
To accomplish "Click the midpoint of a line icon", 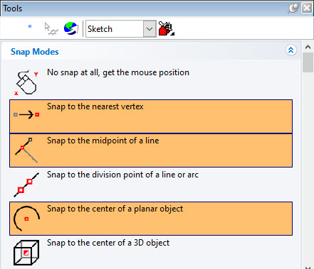I will 26,150.
